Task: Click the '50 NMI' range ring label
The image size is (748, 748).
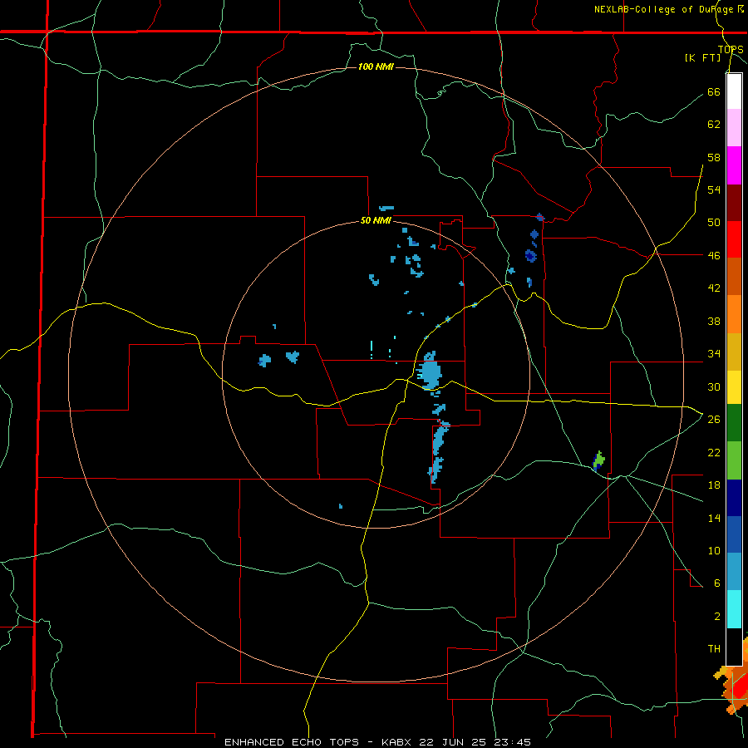Action: 376,220
